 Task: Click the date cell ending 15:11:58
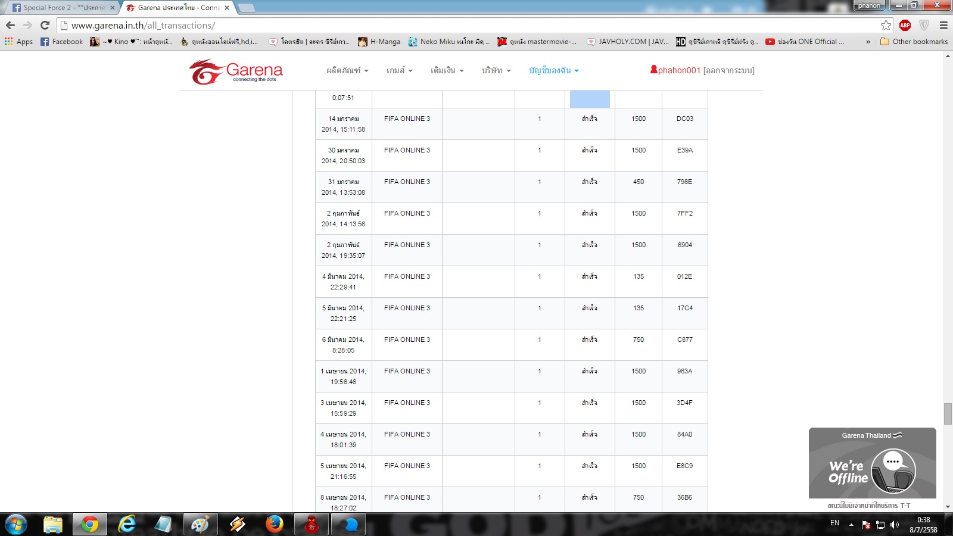344,124
